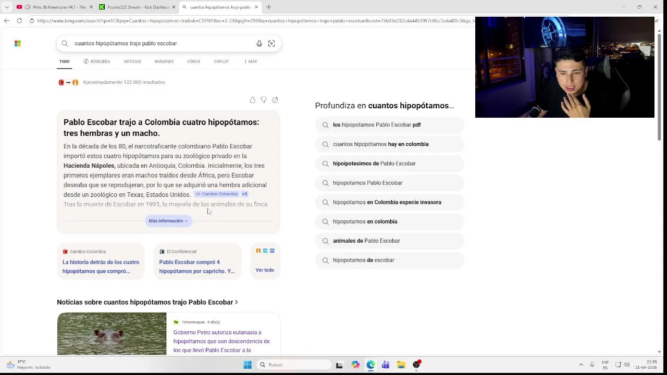Click the search magnifier inside Bing search box
The width and height of the screenshot is (667, 375).
point(65,44)
